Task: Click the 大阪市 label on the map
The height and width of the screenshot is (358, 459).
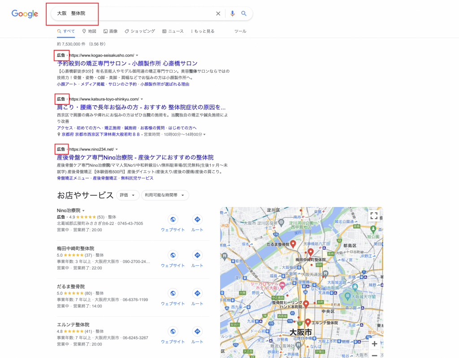Action: coord(301,332)
